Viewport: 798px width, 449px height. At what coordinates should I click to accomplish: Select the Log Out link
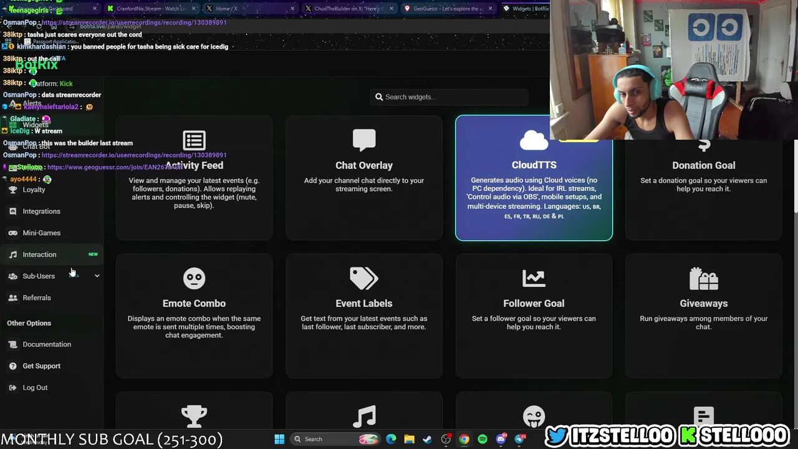click(x=35, y=387)
